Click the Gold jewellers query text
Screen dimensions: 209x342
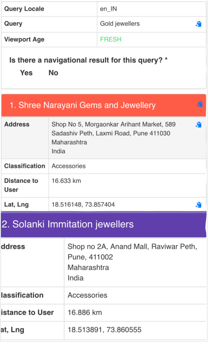point(120,24)
